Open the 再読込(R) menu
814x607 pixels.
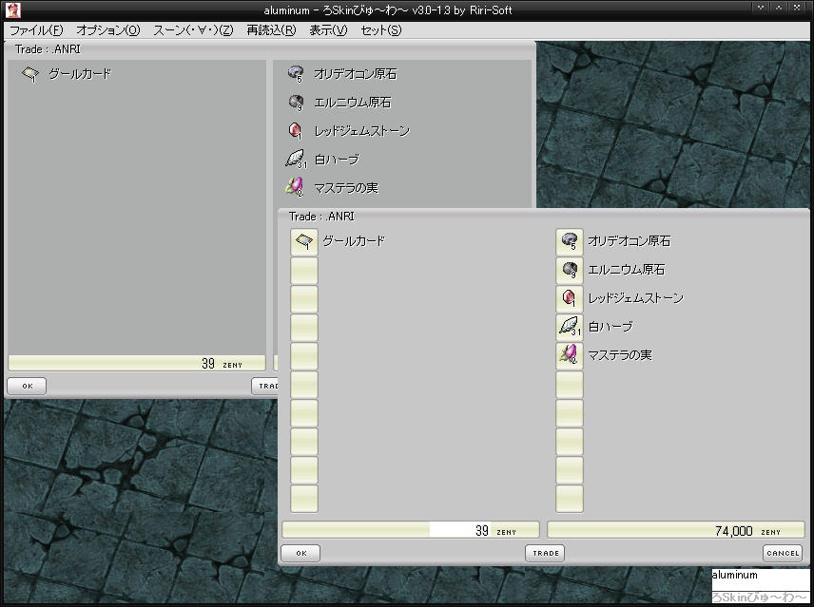[x=271, y=30]
